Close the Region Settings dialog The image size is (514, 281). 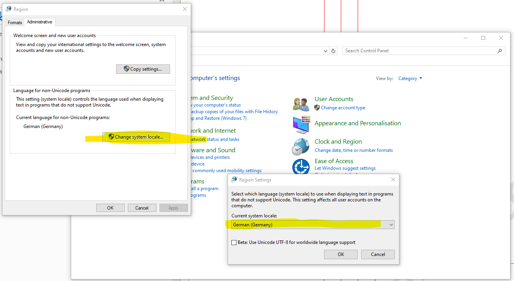(393, 180)
